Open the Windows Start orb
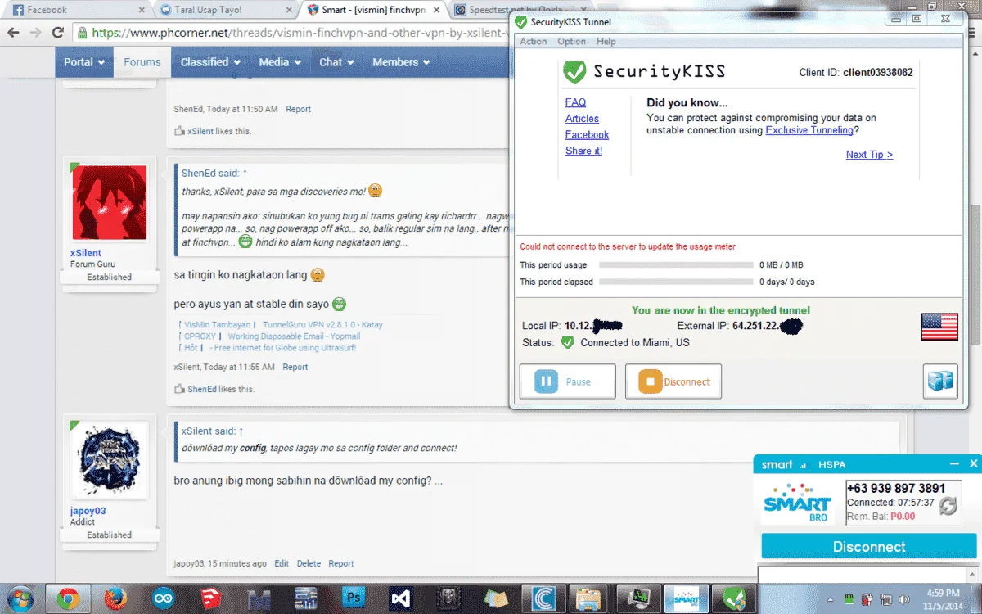Screen dimensions: 982x614 20,598
